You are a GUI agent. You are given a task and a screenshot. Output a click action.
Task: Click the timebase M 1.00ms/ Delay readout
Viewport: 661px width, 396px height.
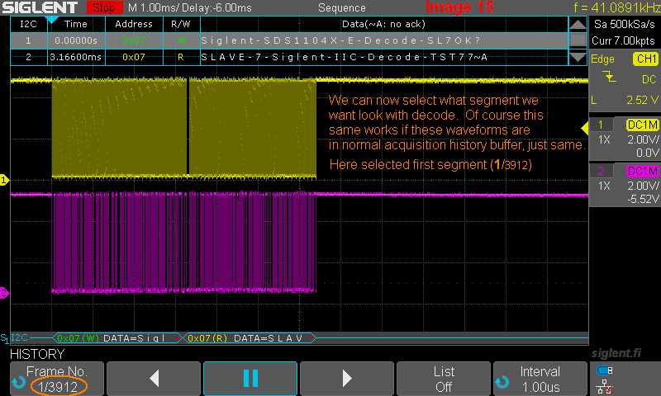pos(190,7)
